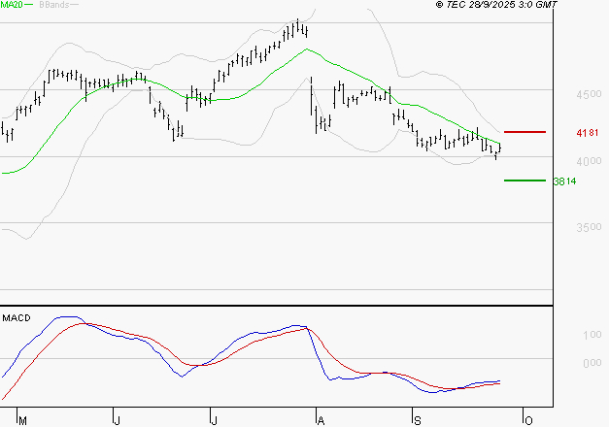Click the 3500 price axis label
The image size is (609, 427).
pyautogui.click(x=589, y=227)
